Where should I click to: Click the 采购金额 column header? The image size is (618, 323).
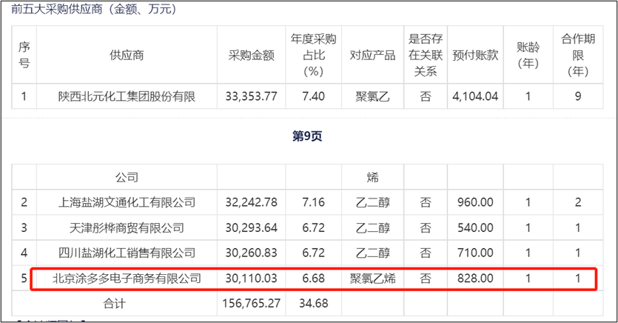pos(251,56)
